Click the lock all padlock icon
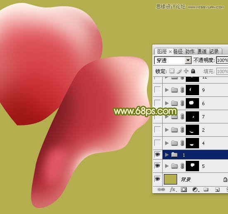 193,71
